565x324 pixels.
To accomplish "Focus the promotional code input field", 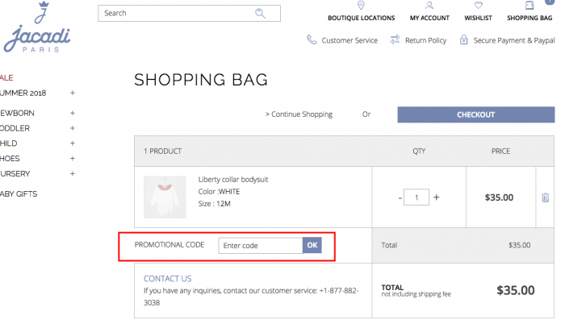I will pos(261,246).
